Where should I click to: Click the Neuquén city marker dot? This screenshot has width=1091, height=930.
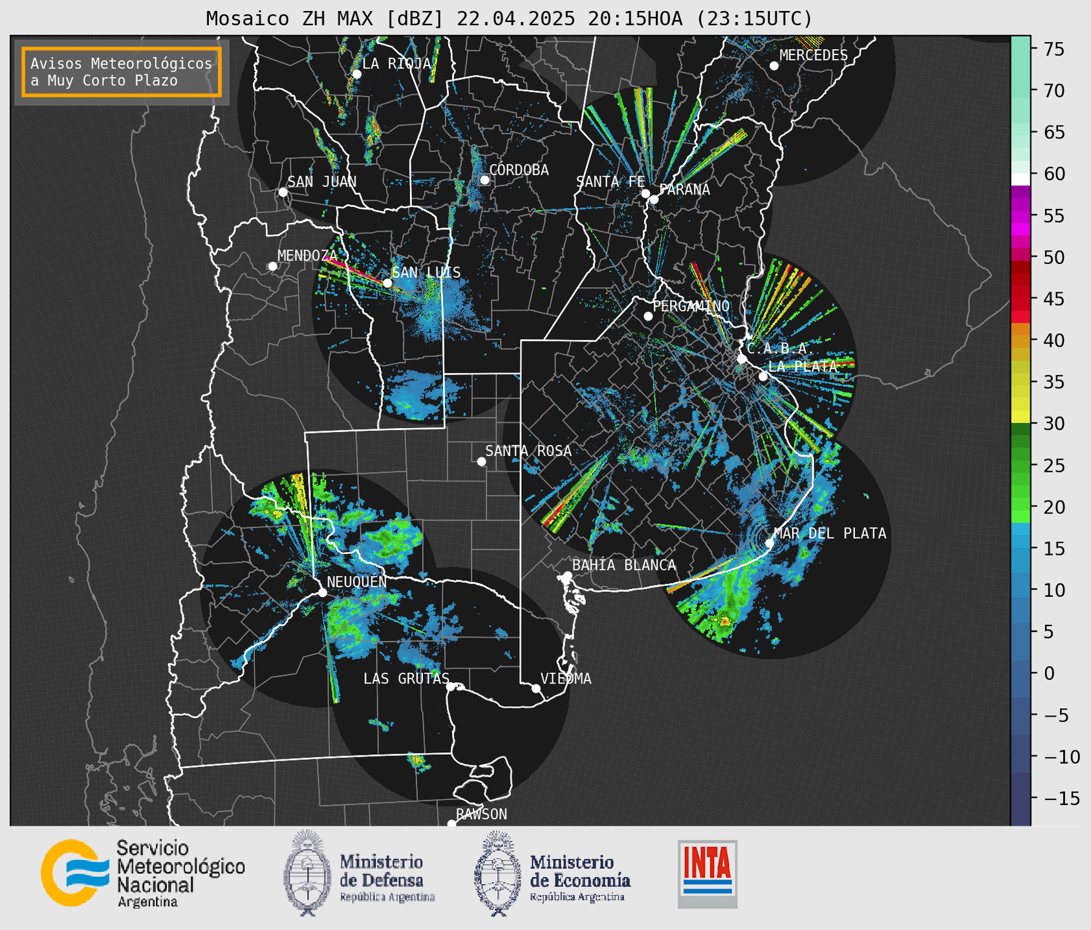[x=322, y=592]
